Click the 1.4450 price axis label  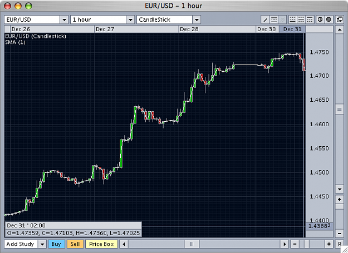(x=319, y=196)
